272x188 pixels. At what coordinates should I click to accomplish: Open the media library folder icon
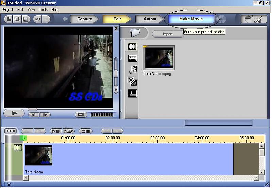135,33
